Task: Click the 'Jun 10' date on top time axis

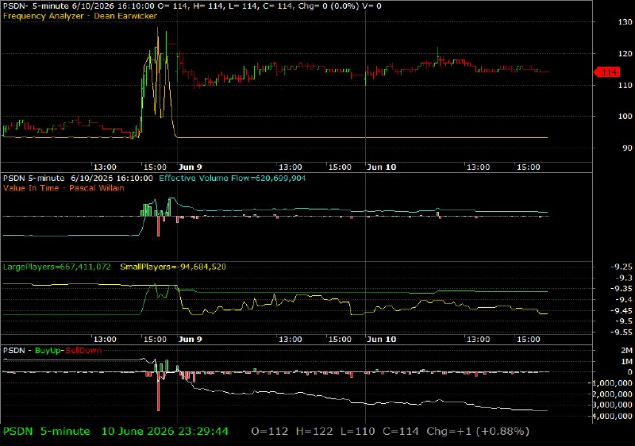Action: point(381,167)
